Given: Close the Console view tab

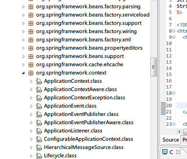Looking at the screenshot, I should click(178, 152).
